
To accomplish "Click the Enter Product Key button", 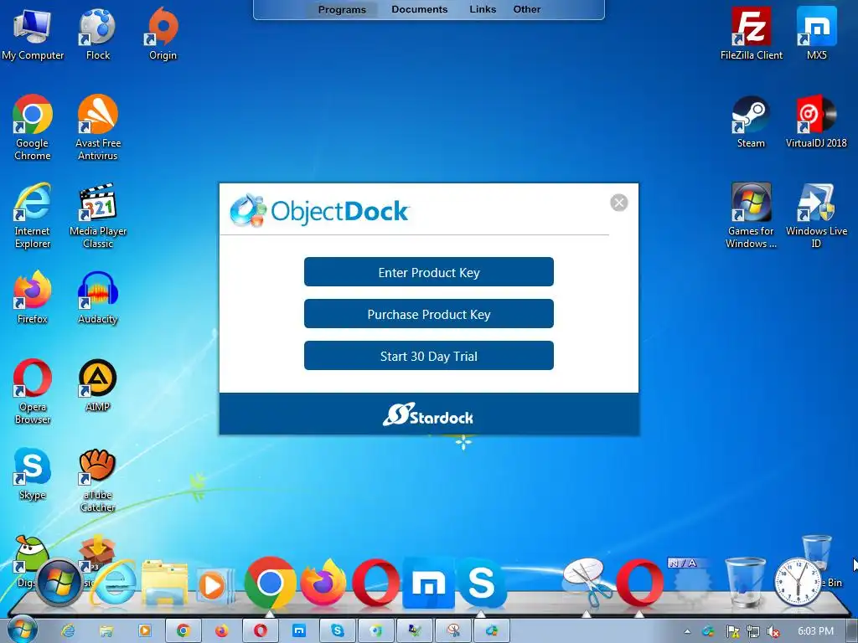I will 428,272.
